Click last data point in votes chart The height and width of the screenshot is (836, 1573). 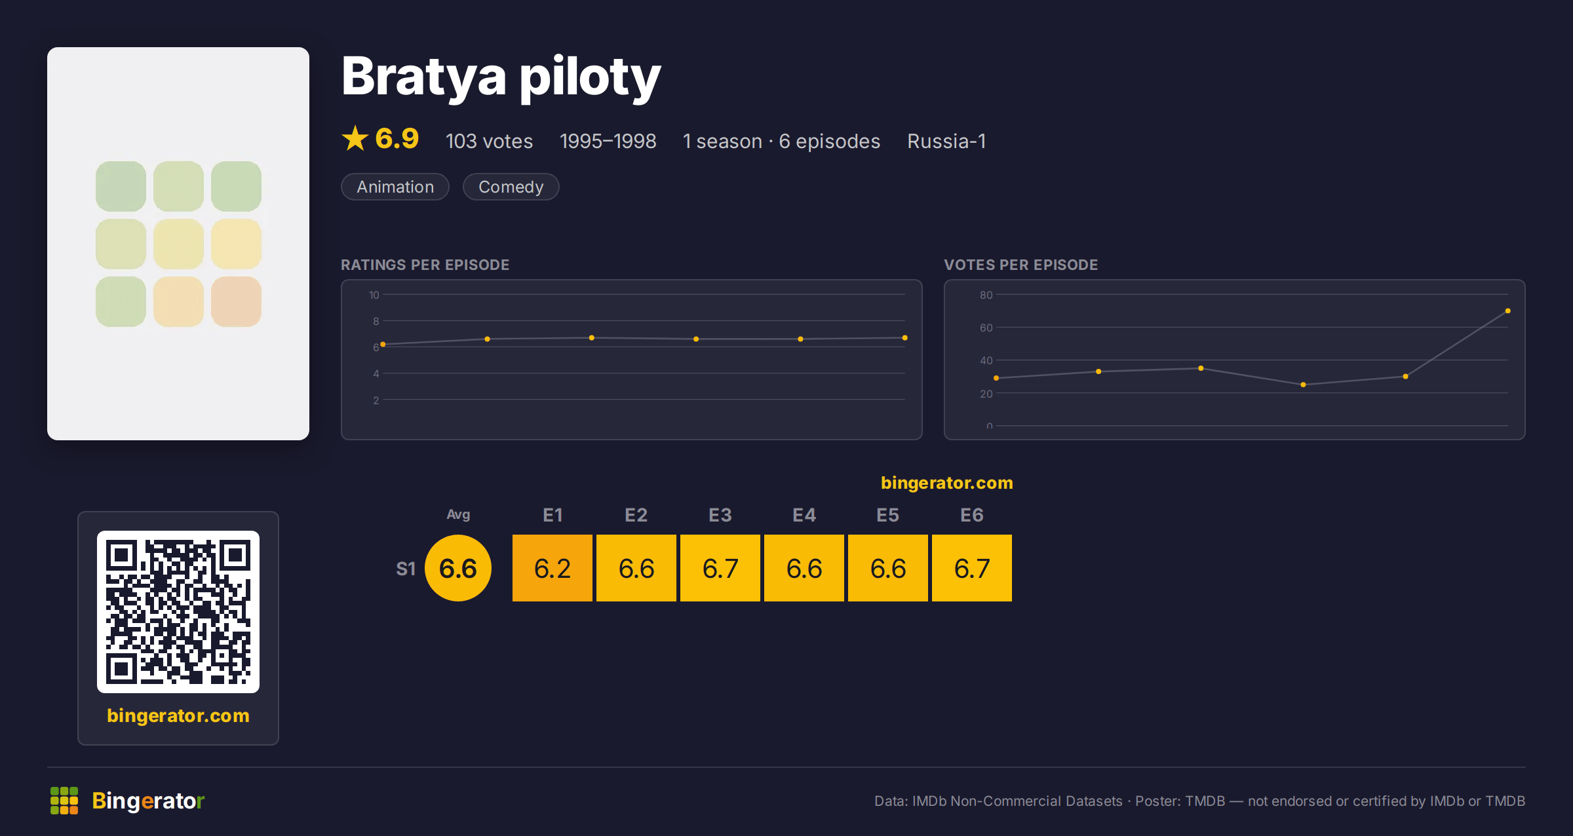coord(1508,311)
